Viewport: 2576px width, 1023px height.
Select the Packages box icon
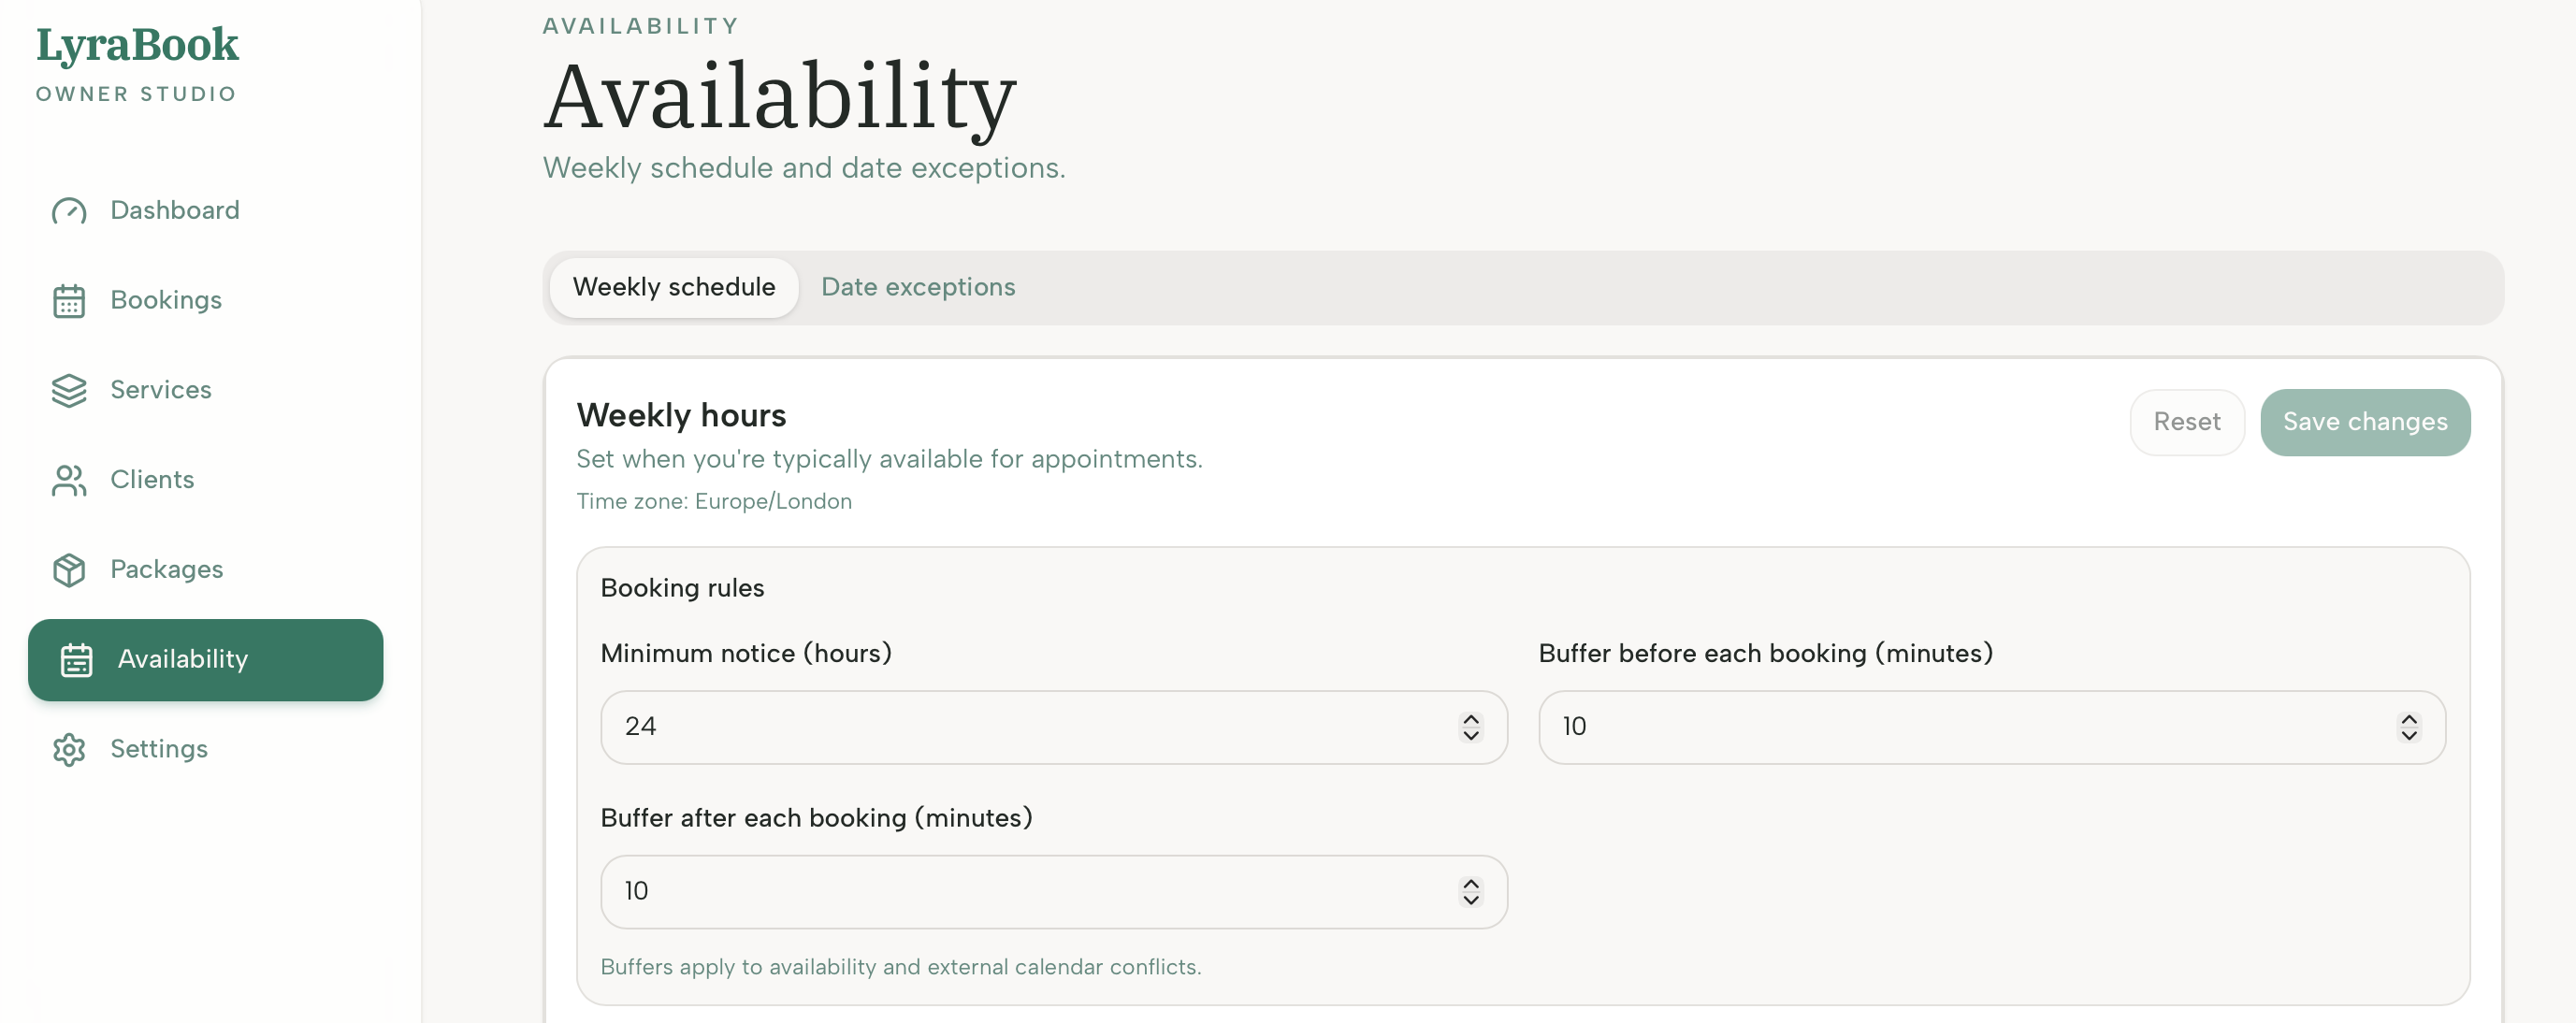pyautogui.click(x=68, y=569)
